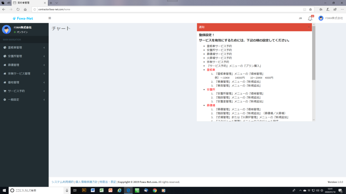This screenshot has width=346, height=194.
Task: Click the taskbar clock showing 12:41
Action: coord(330,191)
